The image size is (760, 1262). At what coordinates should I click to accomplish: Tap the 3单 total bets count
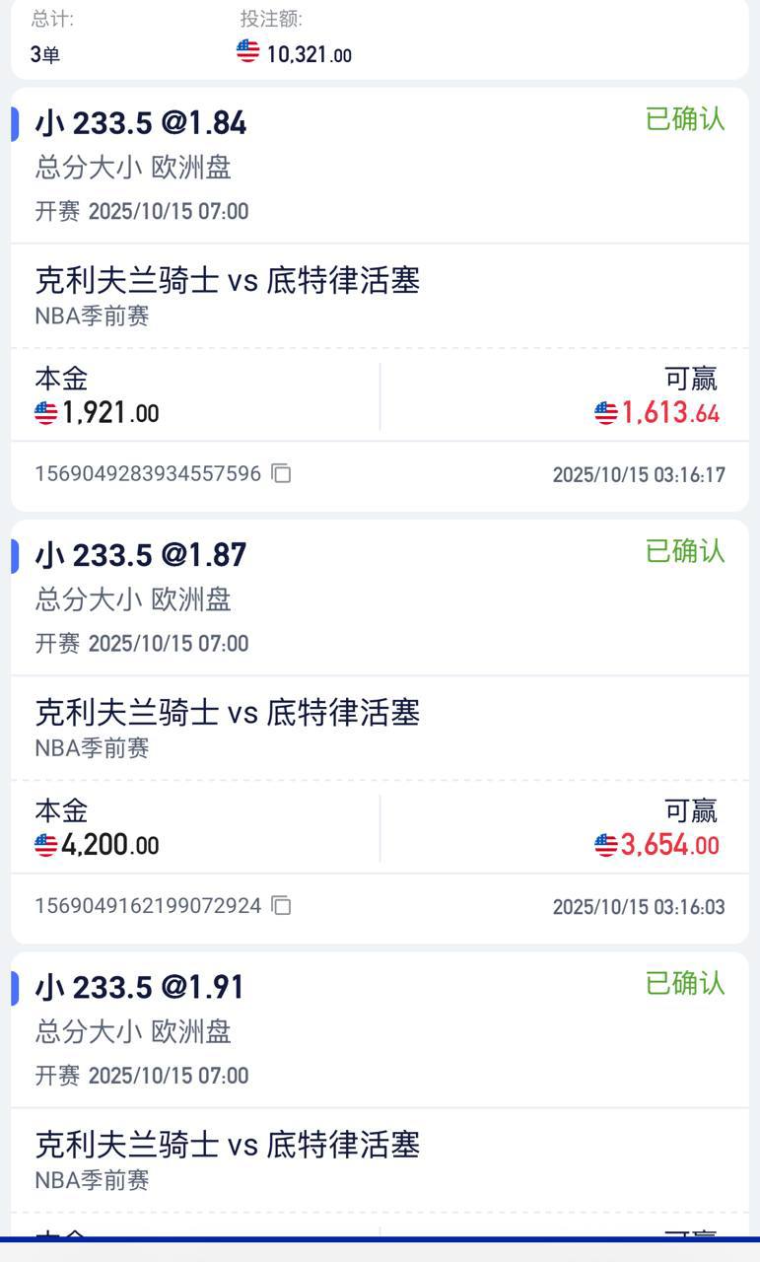pyautogui.click(x=45, y=54)
